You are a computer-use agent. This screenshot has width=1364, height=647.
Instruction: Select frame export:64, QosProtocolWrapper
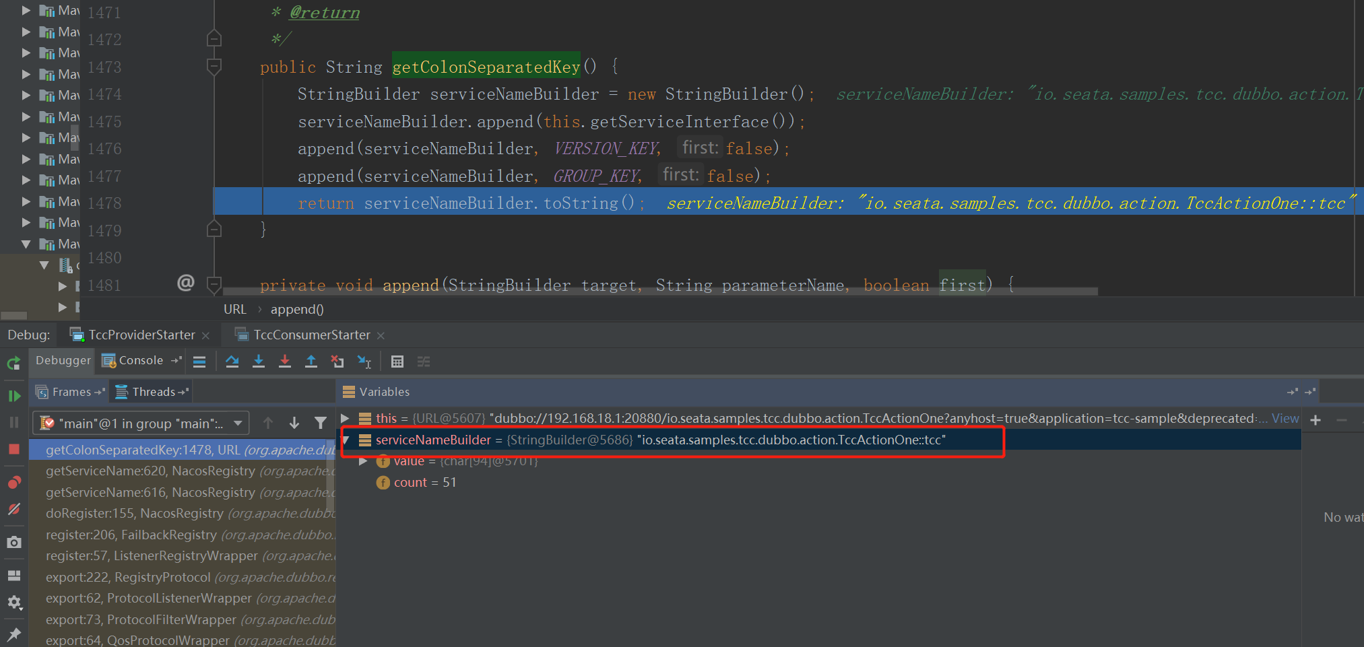point(183,640)
